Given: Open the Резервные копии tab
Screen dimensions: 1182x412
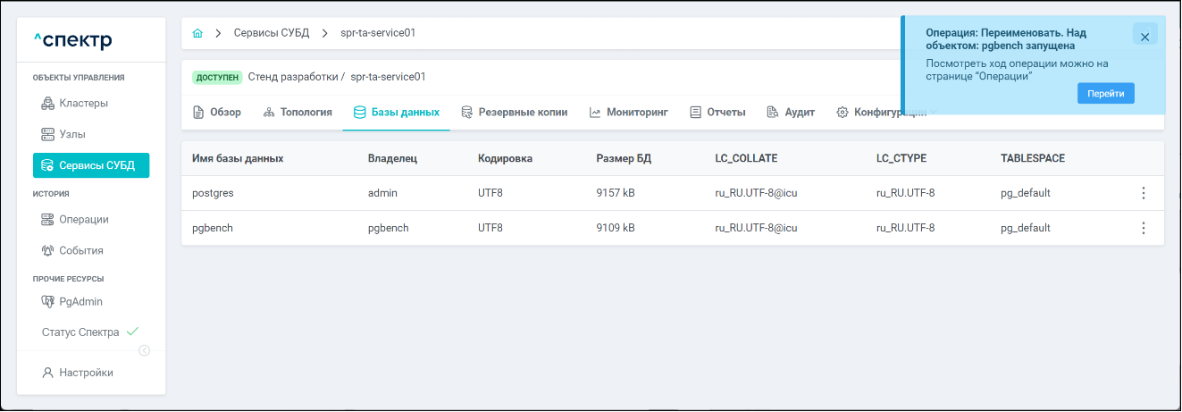Looking at the screenshot, I should [x=514, y=113].
